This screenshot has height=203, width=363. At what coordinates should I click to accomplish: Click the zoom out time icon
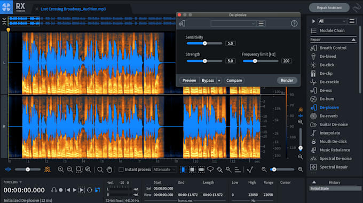pyautogui.click(x=70, y=169)
